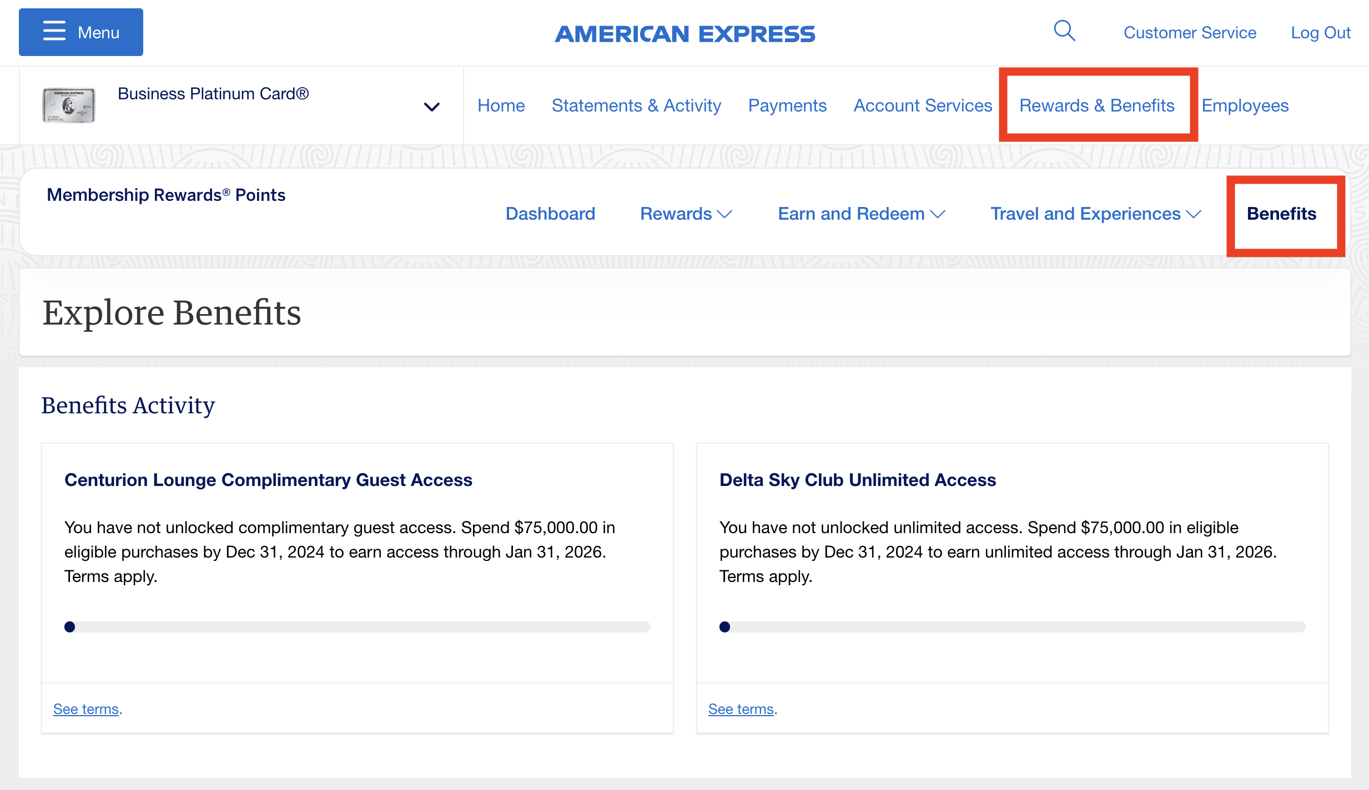Click See terms under Delta Sky Club
The width and height of the screenshot is (1369, 790).
(741, 709)
